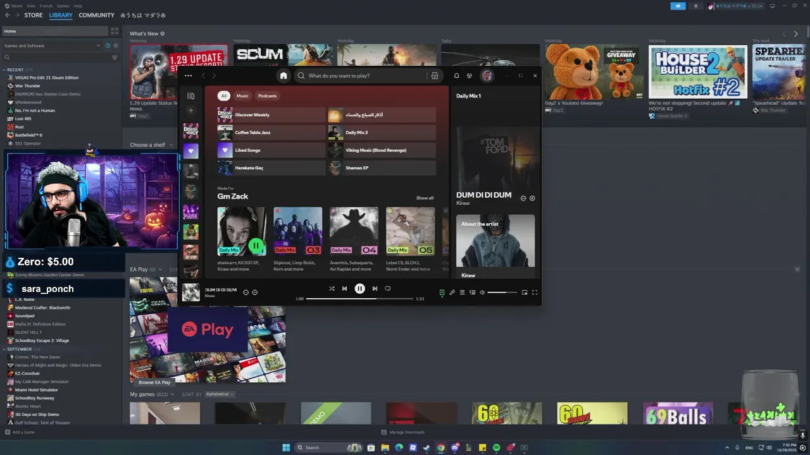The width and height of the screenshot is (810, 455).
Task: Toggle Spotify shuffle
Action: (332, 288)
